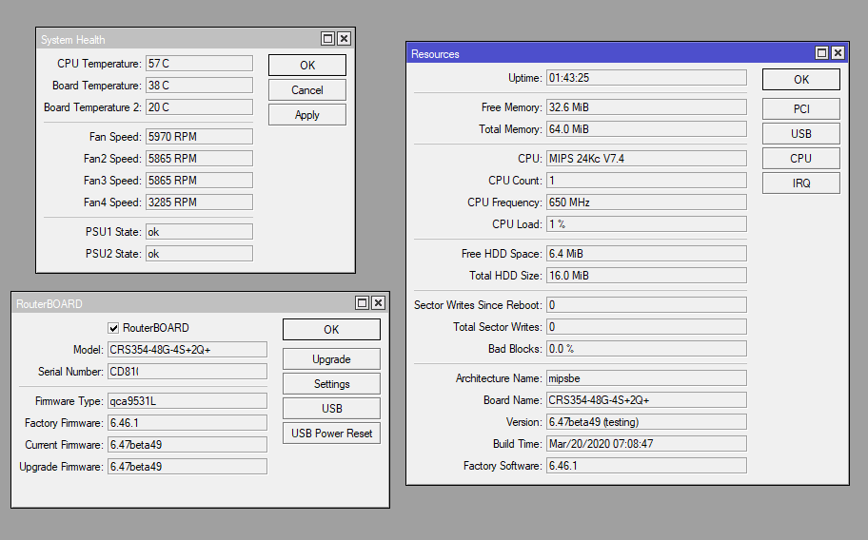Image resolution: width=868 pixels, height=540 pixels.
Task: Maximize the RouterBOARD window
Action: coord(363,303)
